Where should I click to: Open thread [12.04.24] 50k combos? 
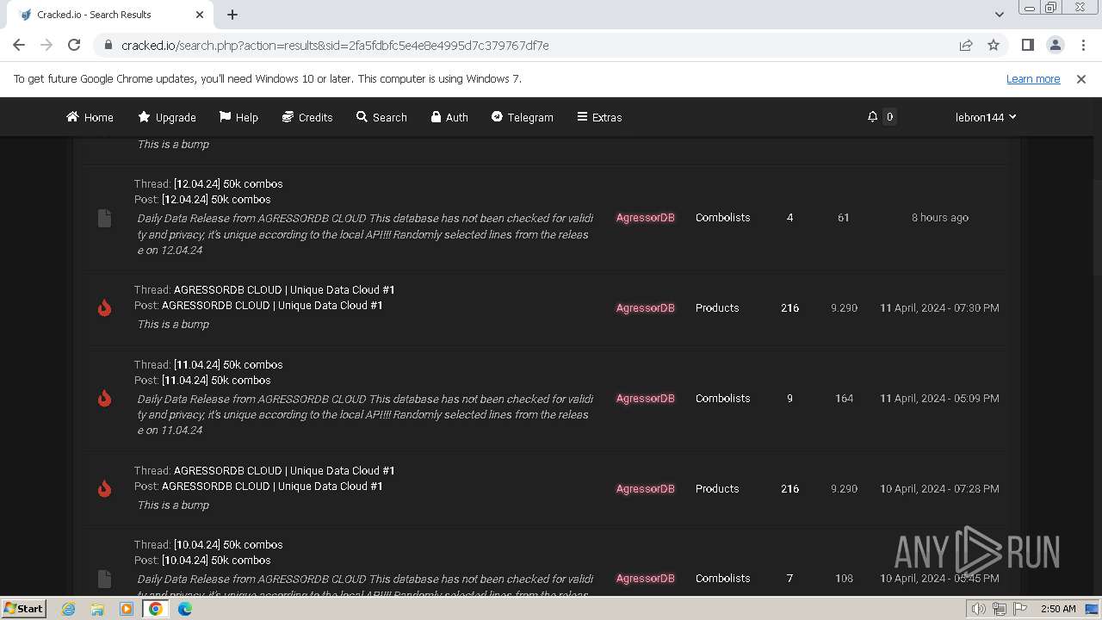(228, 183)
